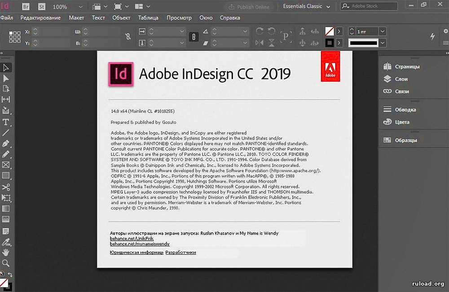The image size is (449, 292).
Task: Open scale X percentage dropdown
Action: (182, 31)
